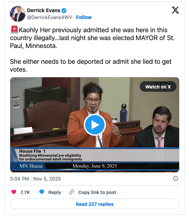Click the tweet body text
189x217 pixels.
point(92,50)
